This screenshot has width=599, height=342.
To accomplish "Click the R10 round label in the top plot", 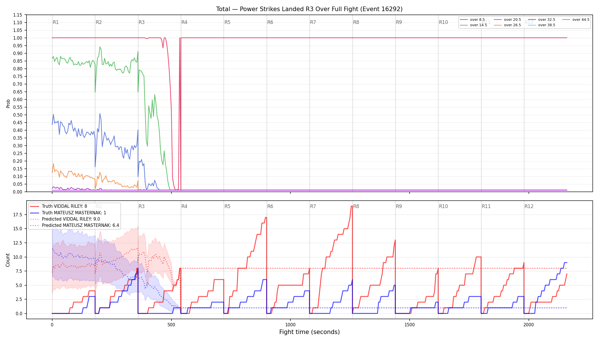I will (x=444, y=22).
